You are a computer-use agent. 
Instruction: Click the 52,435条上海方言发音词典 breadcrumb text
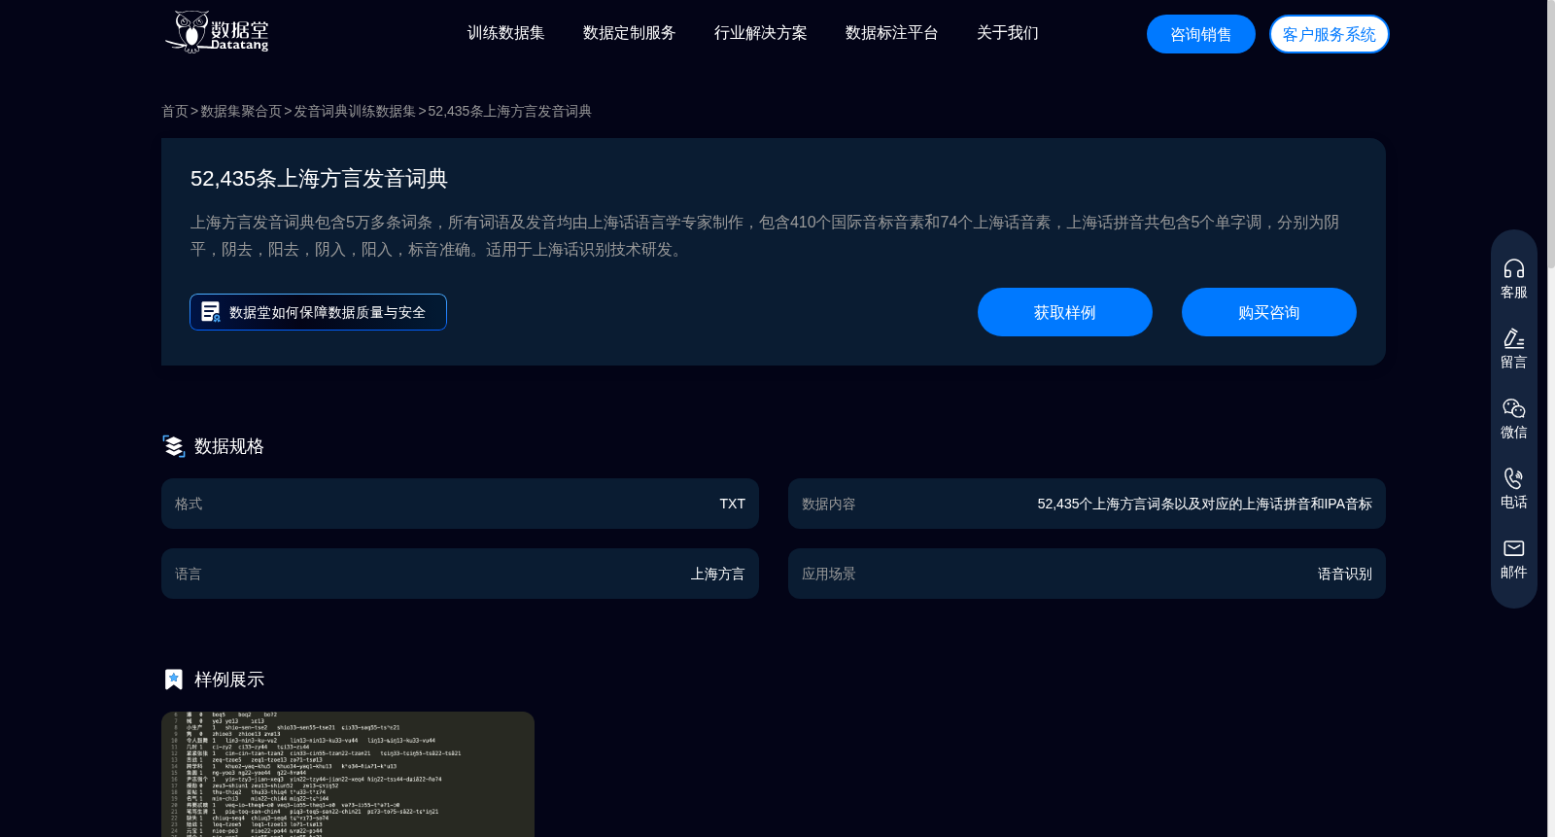[509, 111]
